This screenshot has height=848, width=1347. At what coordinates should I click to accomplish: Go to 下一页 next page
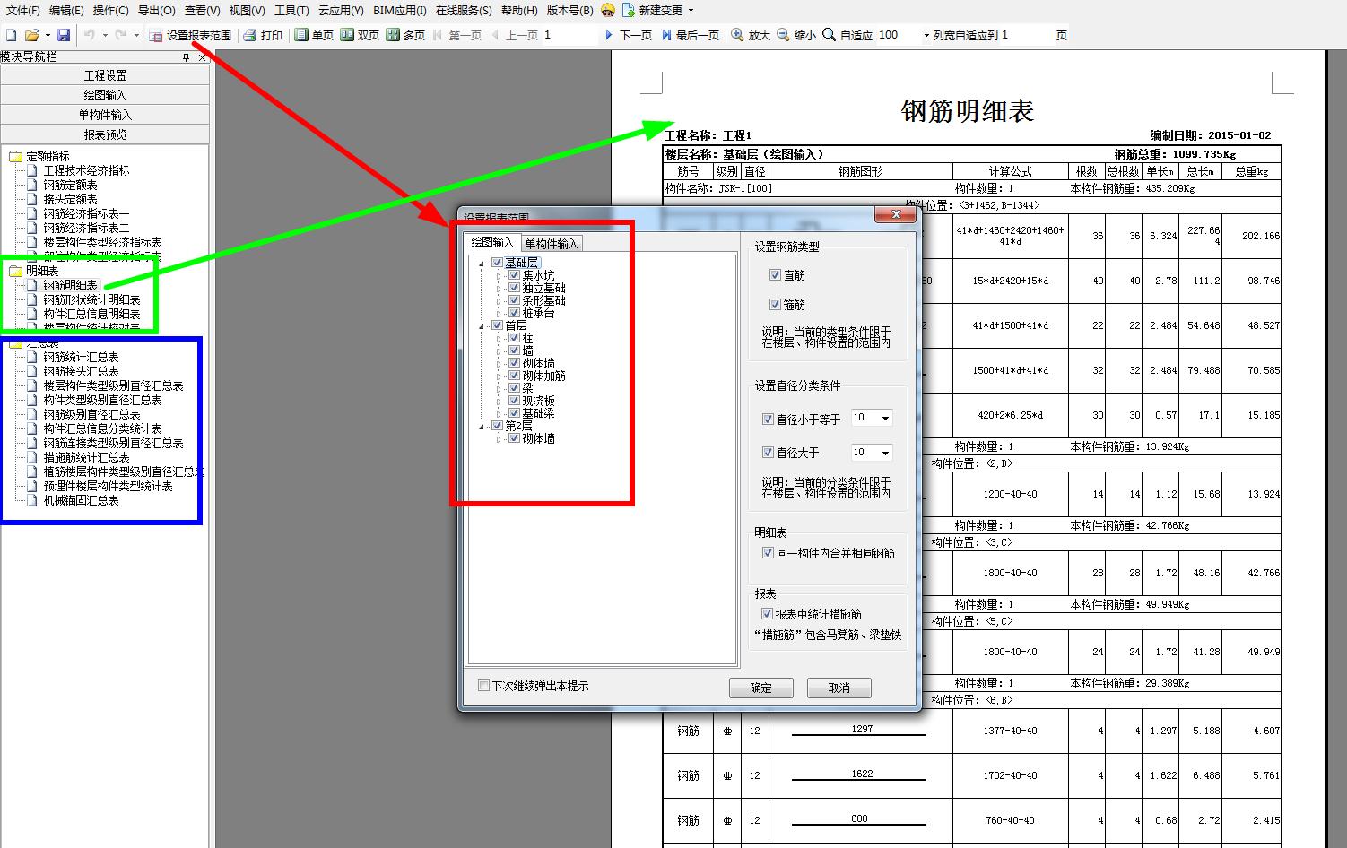[x=628, y=35]
